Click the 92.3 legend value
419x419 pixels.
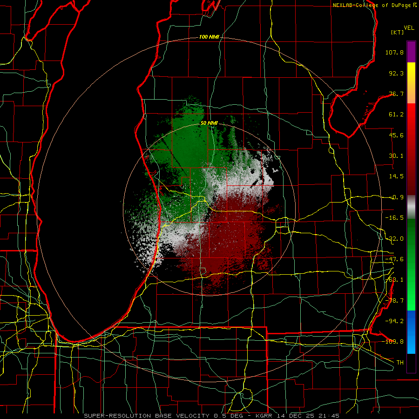tap(396, 73)
